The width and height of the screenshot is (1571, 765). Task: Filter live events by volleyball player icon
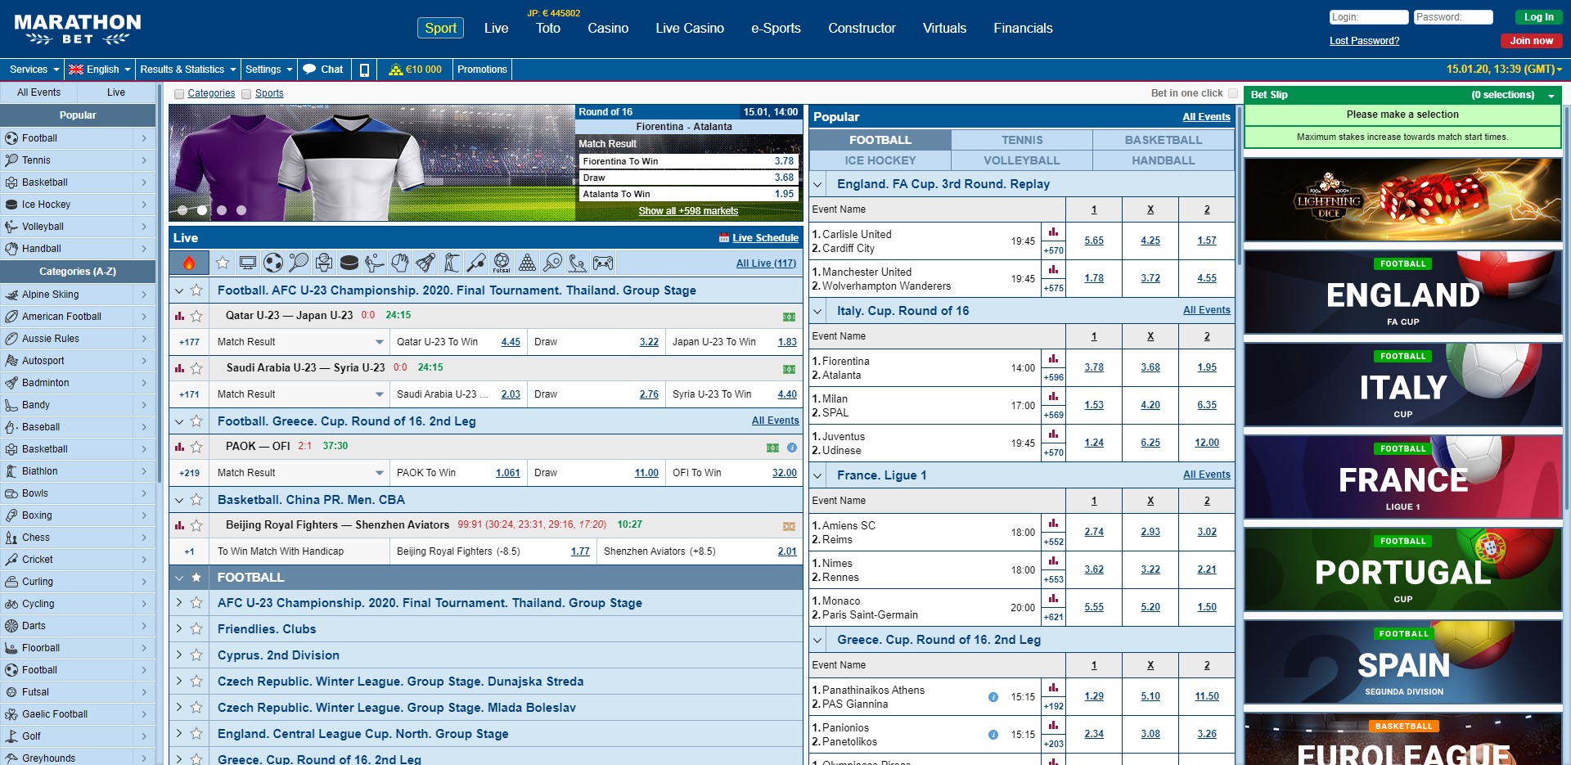pyautogui.click(x=375, y=263)
